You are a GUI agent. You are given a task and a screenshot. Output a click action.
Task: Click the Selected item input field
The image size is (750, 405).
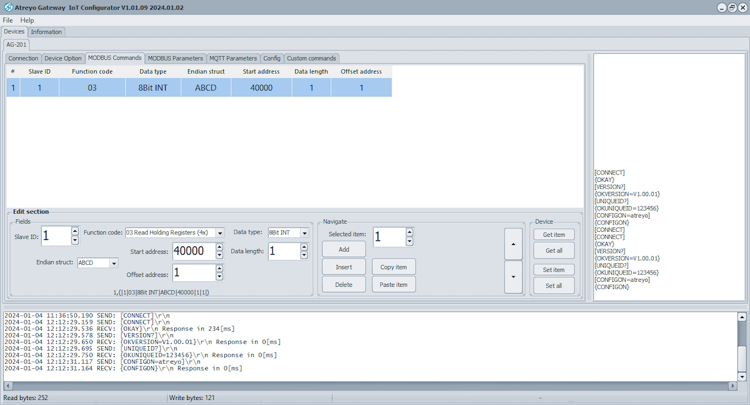(389, 237)
